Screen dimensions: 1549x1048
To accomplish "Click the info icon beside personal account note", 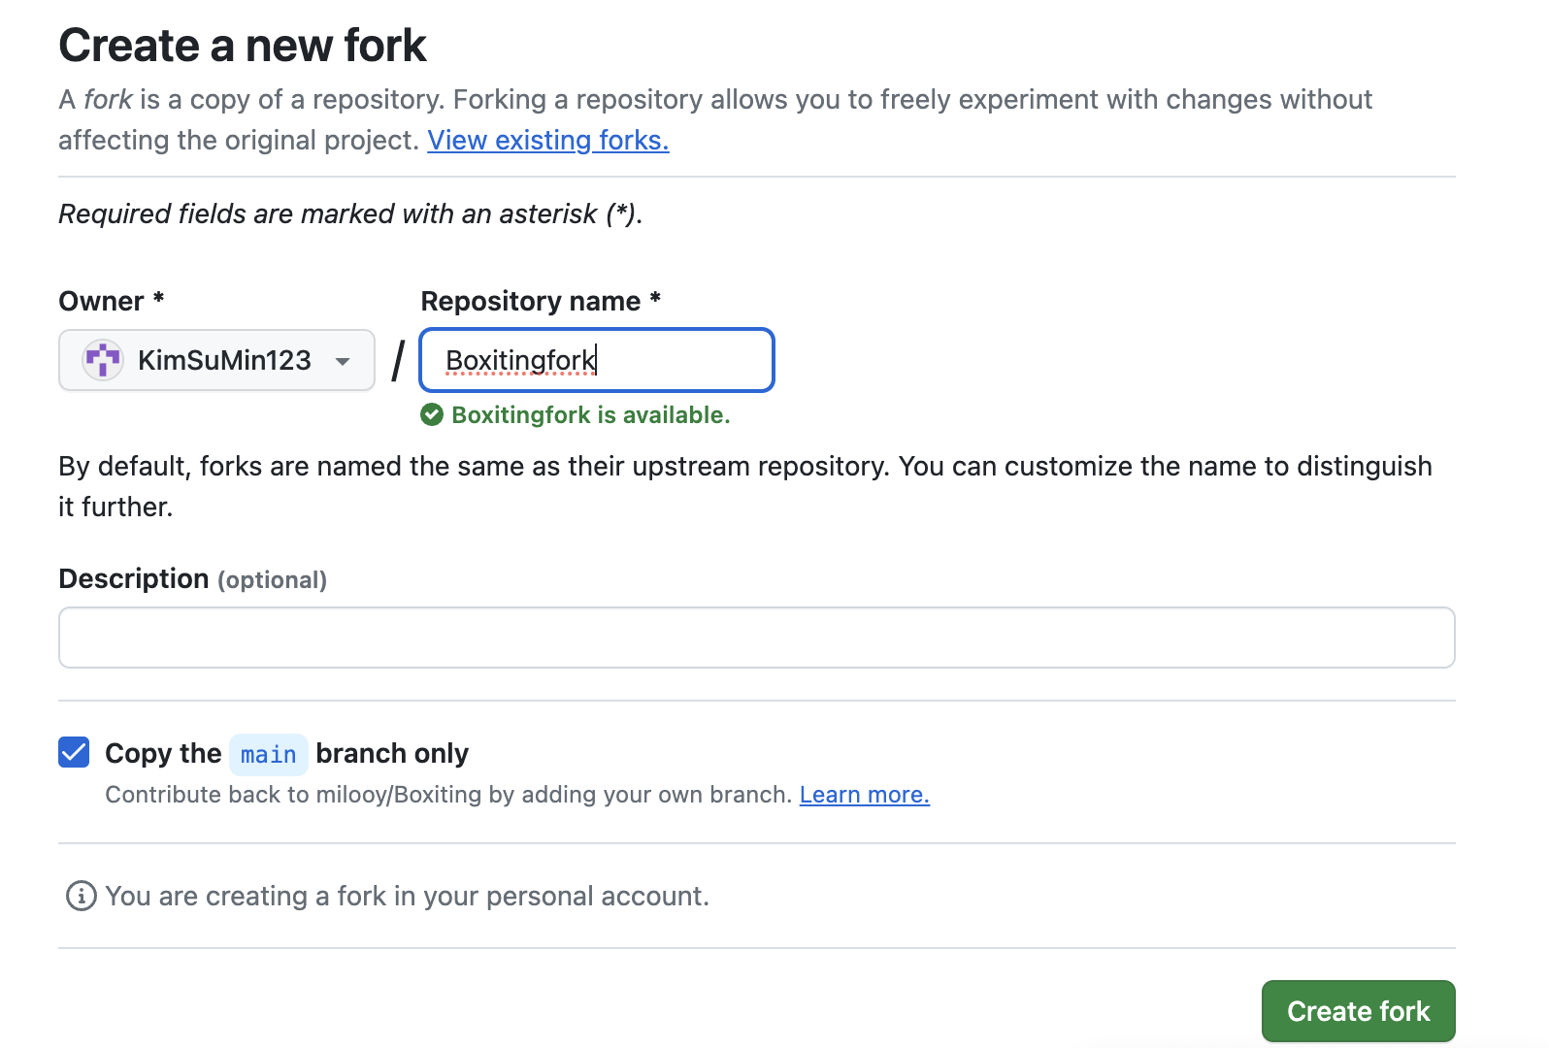I will pos(81,896).
